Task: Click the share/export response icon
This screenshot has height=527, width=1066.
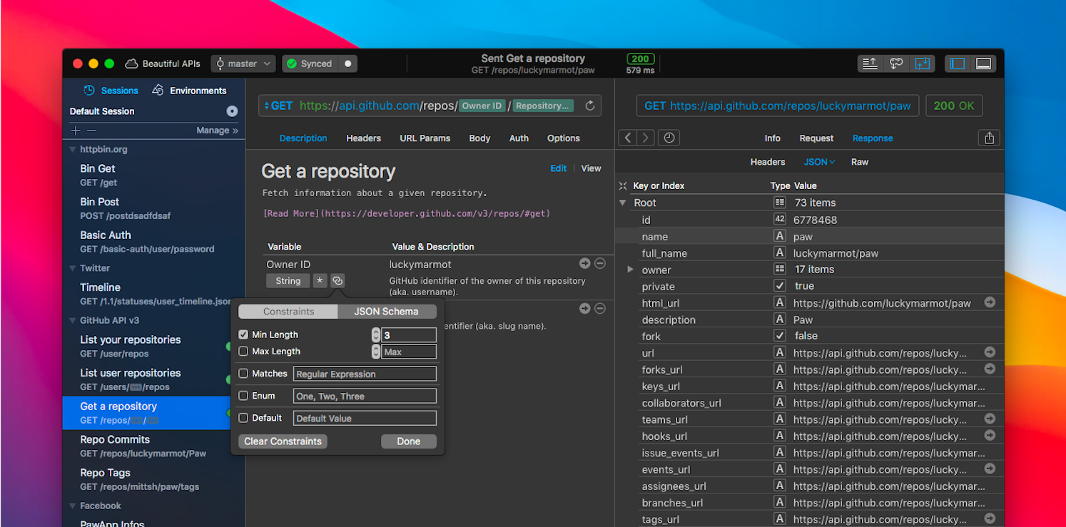Action: click(989, 138)
